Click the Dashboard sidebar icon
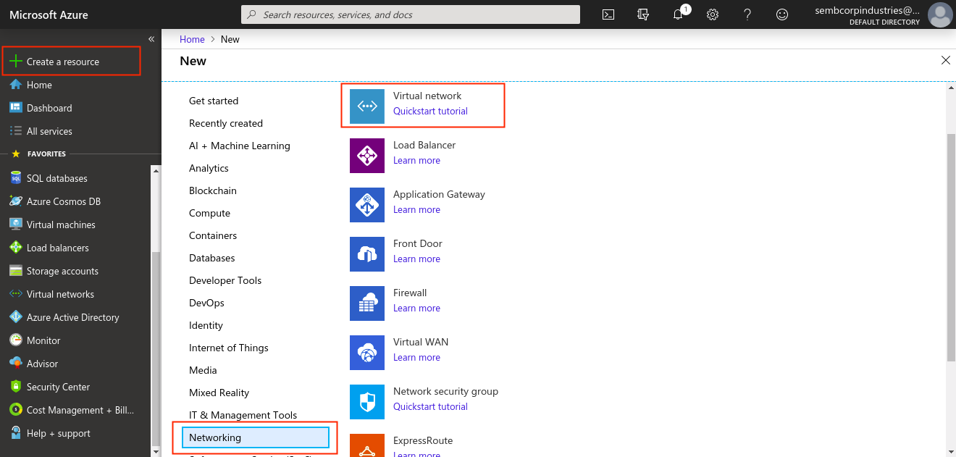This screenshot has width=956, height=457. (x=16, y=108)
